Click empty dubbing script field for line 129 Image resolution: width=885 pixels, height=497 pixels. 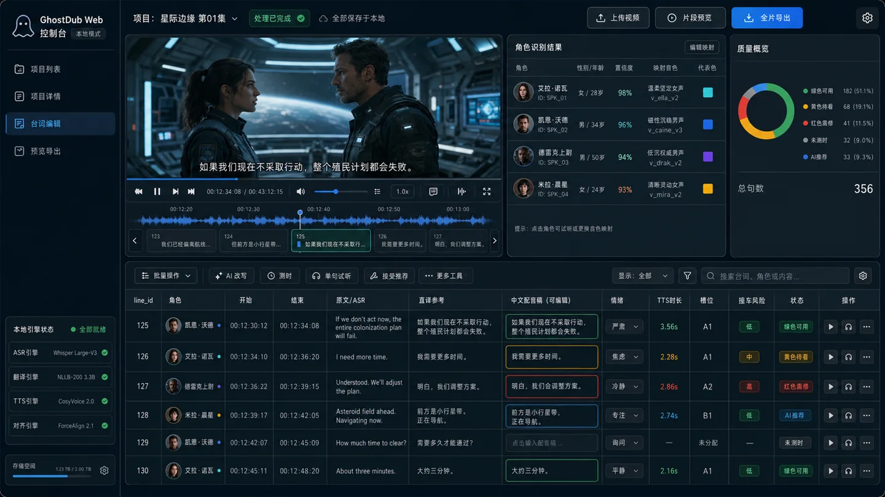coord(551,442)
